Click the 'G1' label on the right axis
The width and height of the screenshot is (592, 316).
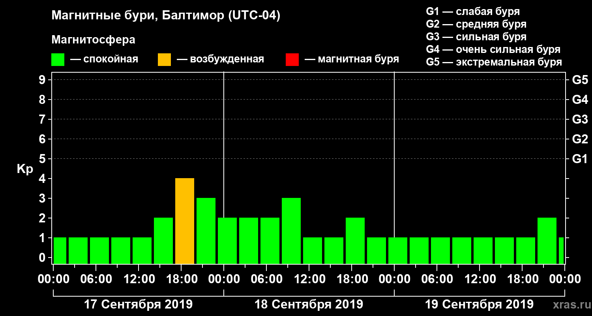[x=580, y=159]
